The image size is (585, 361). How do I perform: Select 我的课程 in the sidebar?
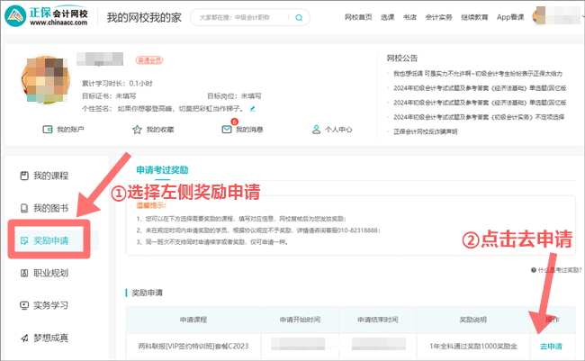44,176
